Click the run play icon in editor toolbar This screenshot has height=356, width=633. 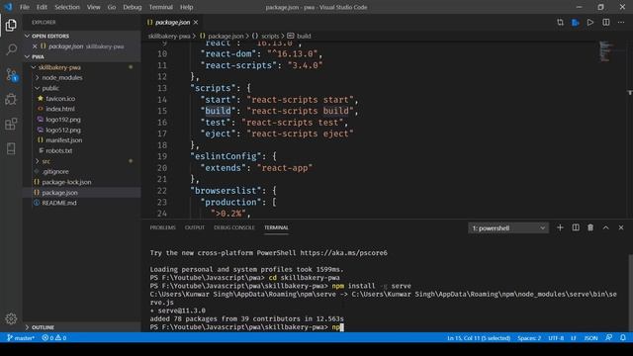pos(590,22)
